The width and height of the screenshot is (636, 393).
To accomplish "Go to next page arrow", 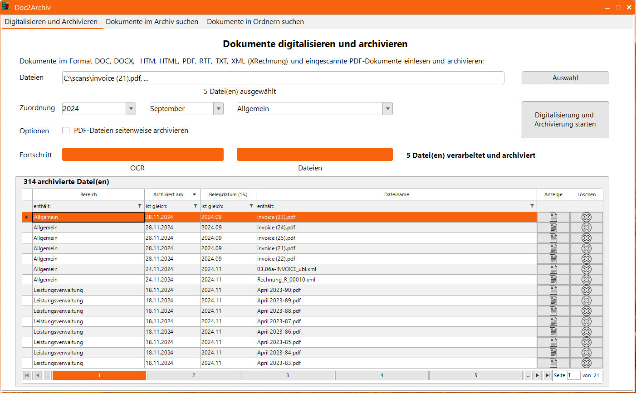I will tap(538, 375).
